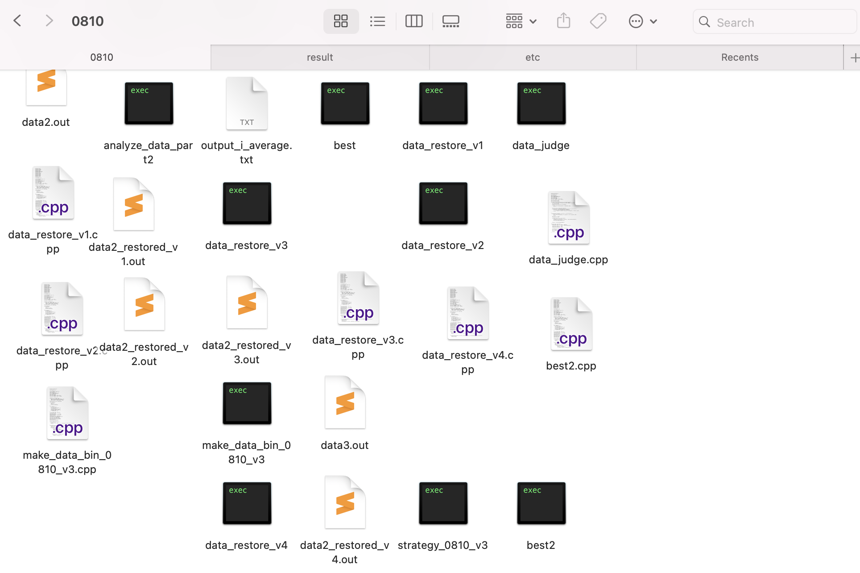Viewport: 860px width, 573px height.
Task: Open the Recents tab
Action: 740,57
